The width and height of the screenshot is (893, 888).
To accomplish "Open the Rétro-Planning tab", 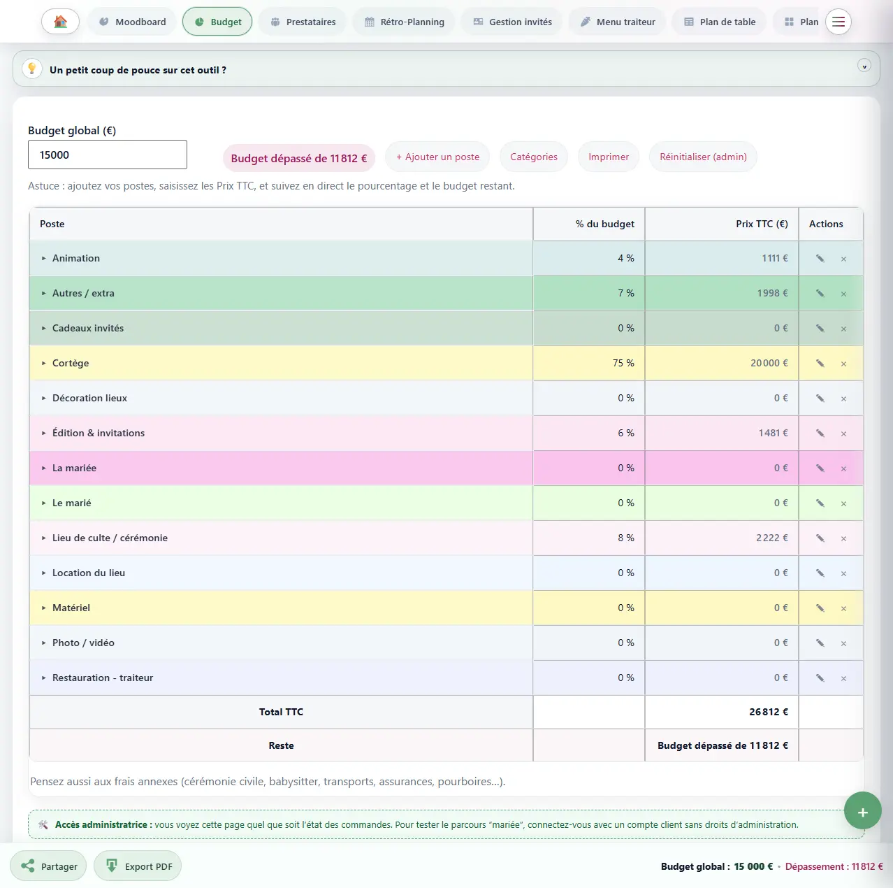I will pyautogui.click(x=404, y=22).
